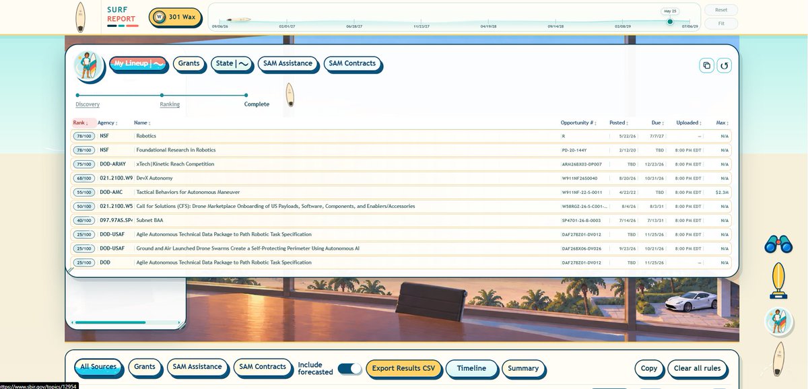Select the SAM Assistance filter in the bottom bar
Viewport: 808px width, 389px height.
pyautogui.click(x=197, y=367)
